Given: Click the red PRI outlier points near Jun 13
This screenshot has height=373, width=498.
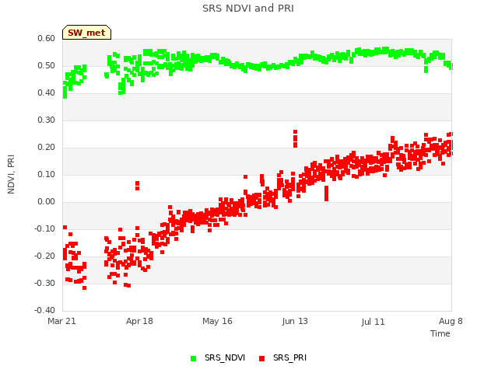Looking at the screenshot, I should tap(296, 138).
